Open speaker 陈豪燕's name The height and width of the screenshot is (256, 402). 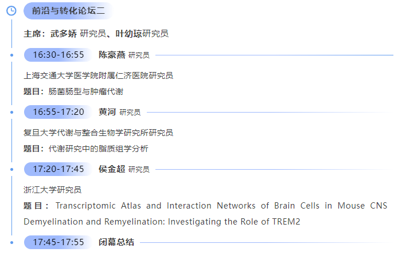coord(112,55)
